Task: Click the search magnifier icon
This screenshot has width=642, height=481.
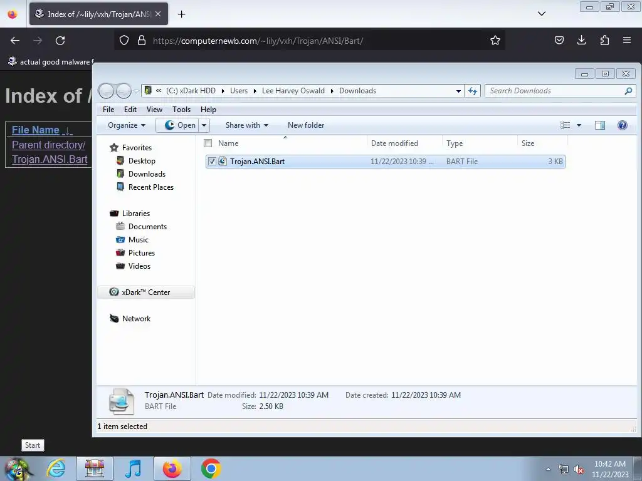Action: 628,91
